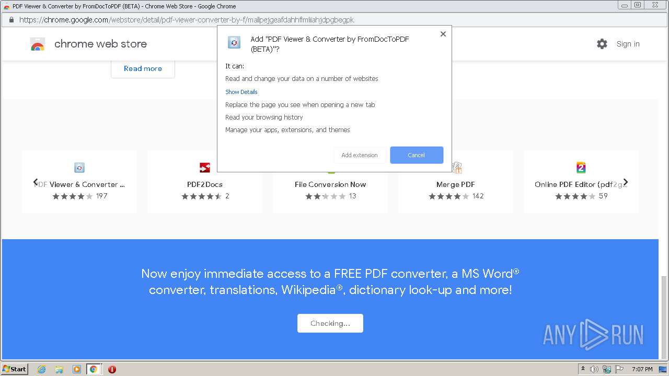Click the File Conversion Now rating count 13
Viewport: 669px width, 376px height.
pos(353,196)
